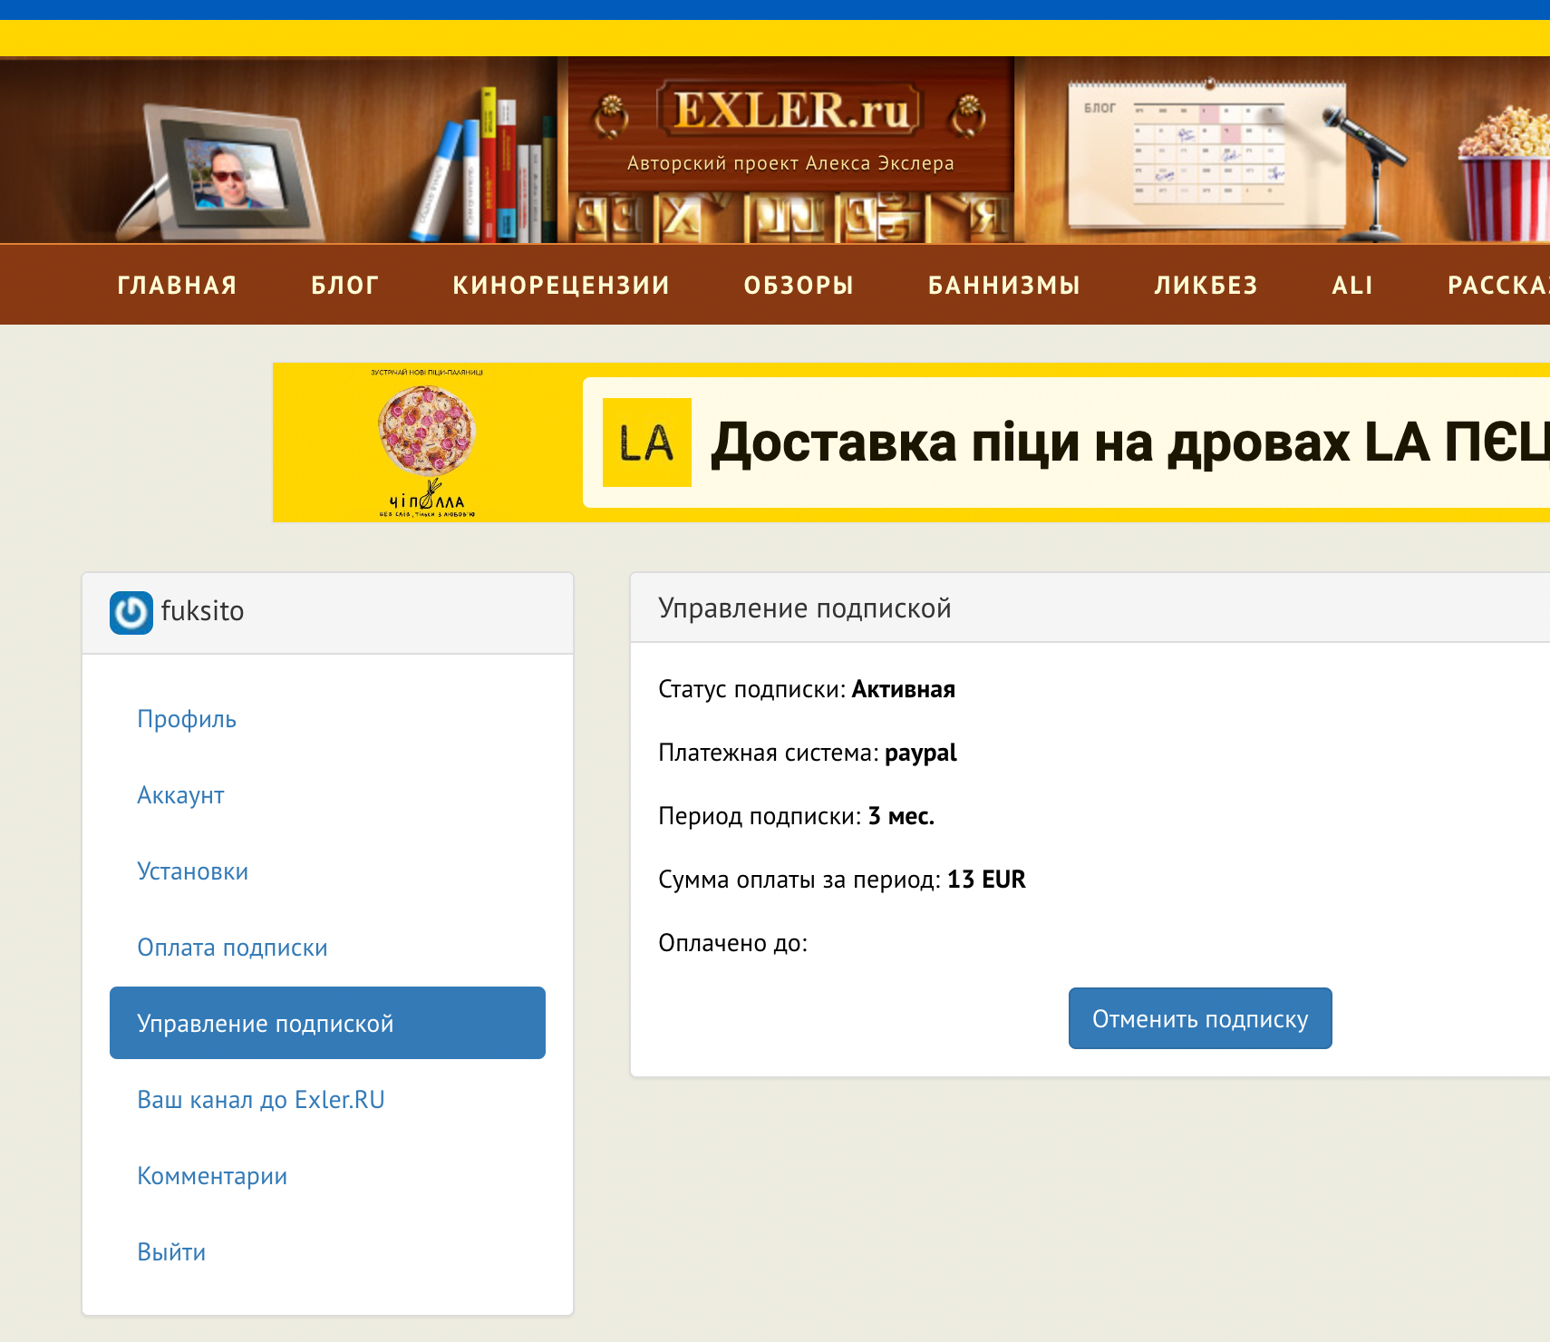Click the pizza image in banner ad
This screenshot has width=1550, height=1342.
(x=426, y=431)
